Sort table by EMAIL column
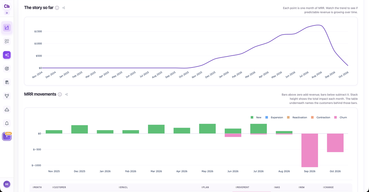 coord(123,187)
